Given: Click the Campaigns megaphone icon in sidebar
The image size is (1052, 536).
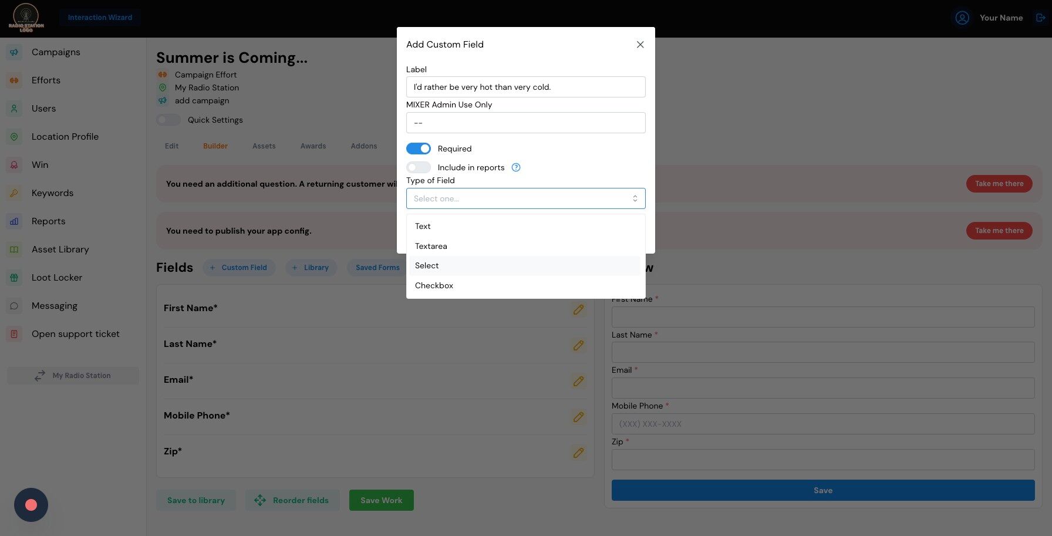Looking at the screenshot, I should (x=14, y=52).
